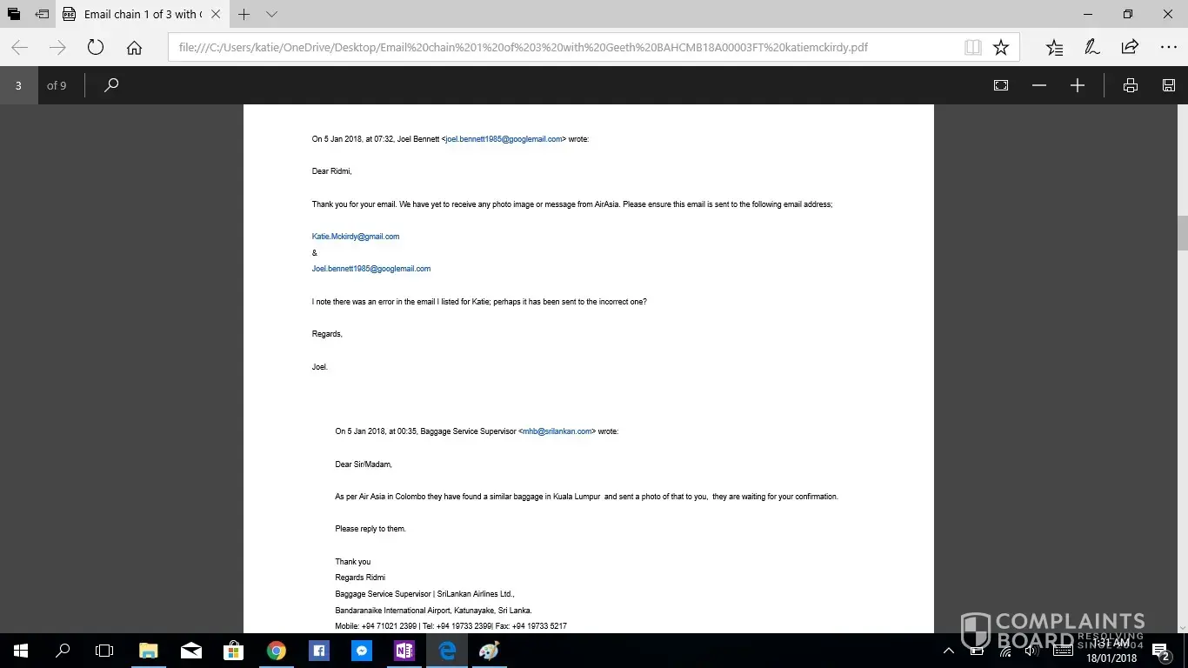Switch to Microsoft Edge on taskbar
The width and height of the screenshot is (1188, 668).
[x=447, y=651]
